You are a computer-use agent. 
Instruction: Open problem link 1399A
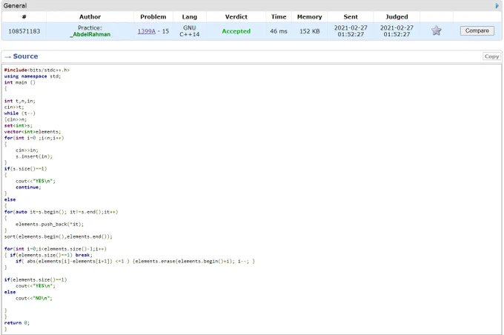click(146, 31)
